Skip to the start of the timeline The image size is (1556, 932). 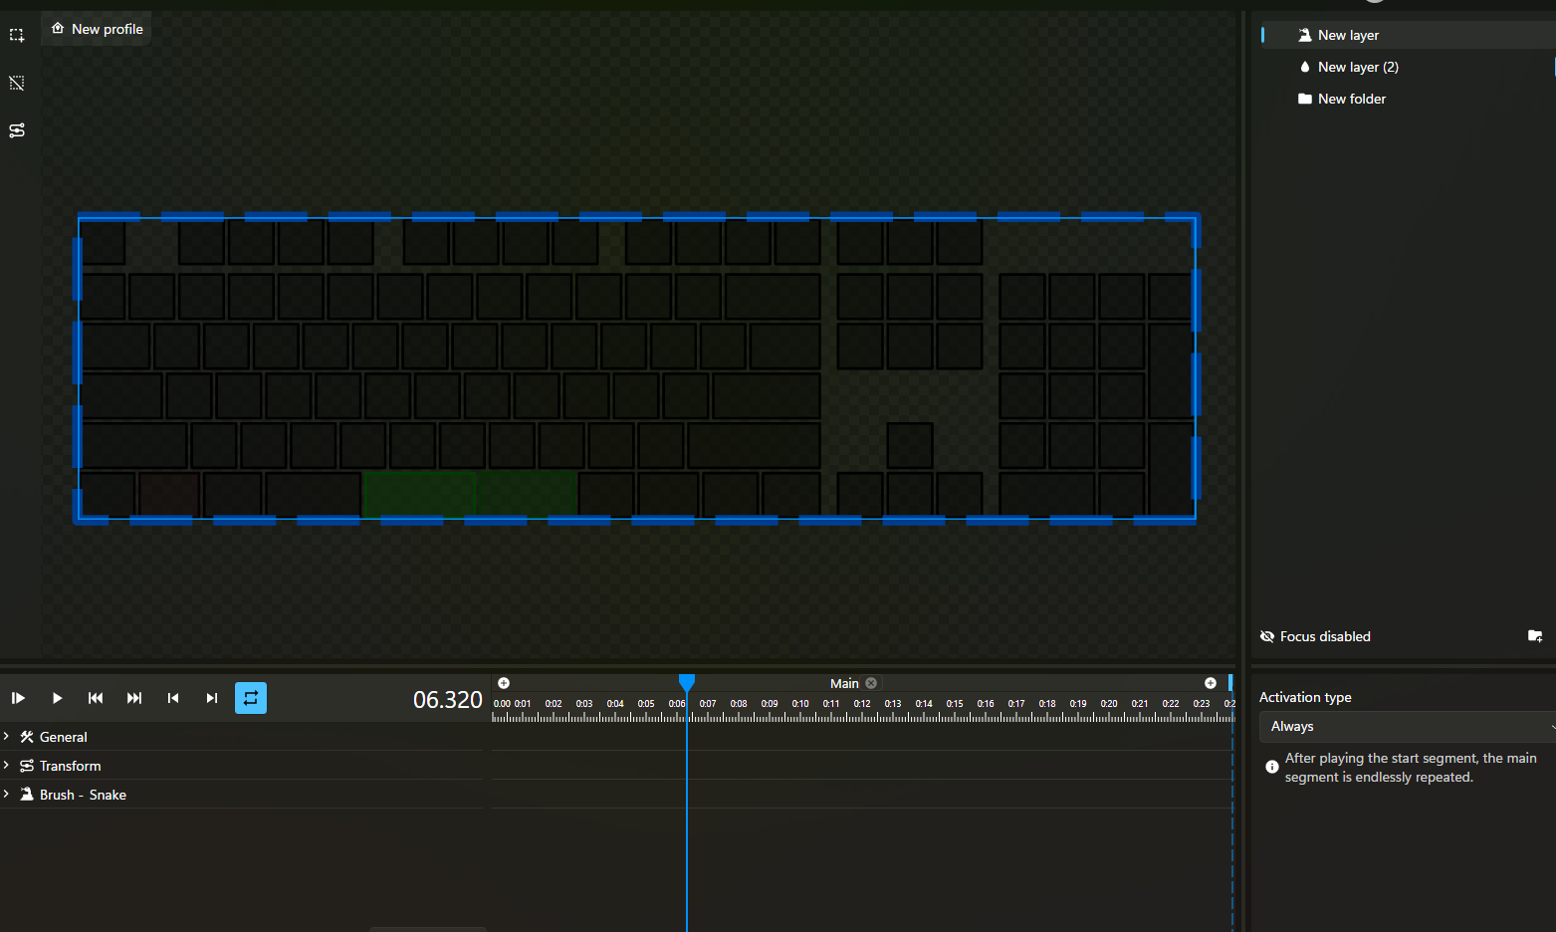(x=96, y=698)
